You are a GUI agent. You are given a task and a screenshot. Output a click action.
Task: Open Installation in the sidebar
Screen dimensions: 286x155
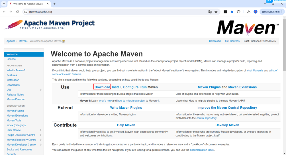13,80
